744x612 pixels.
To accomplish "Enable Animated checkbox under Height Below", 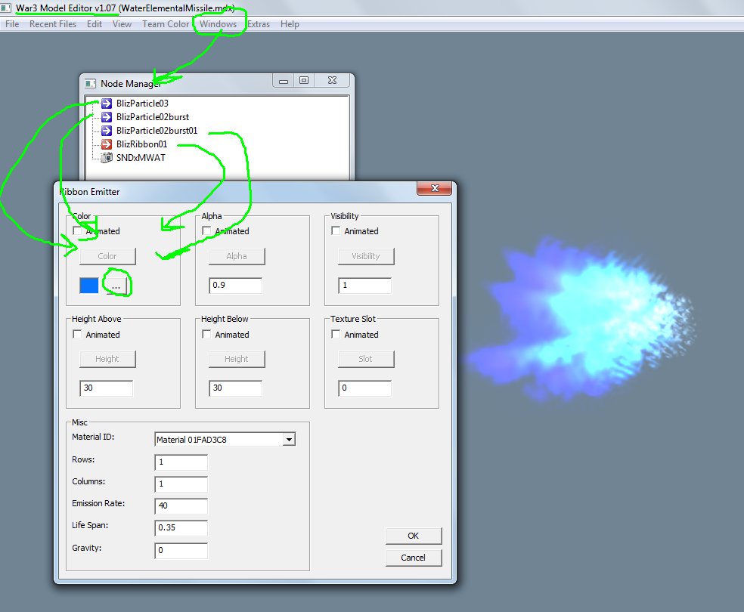I will point(206,334).
